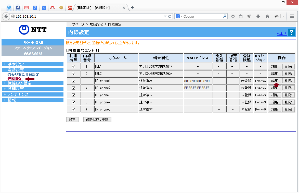Click the MAC address 00:00:00:00:00:00 cell
The image size is (299, 193).
[x=198, y=81]
